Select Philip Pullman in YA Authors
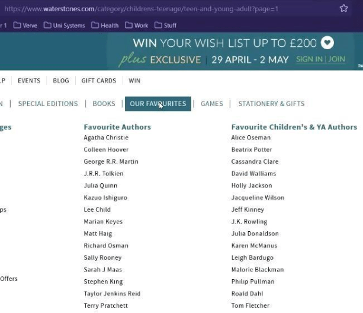This screenshot has width=363, height=313. point(252,282)
